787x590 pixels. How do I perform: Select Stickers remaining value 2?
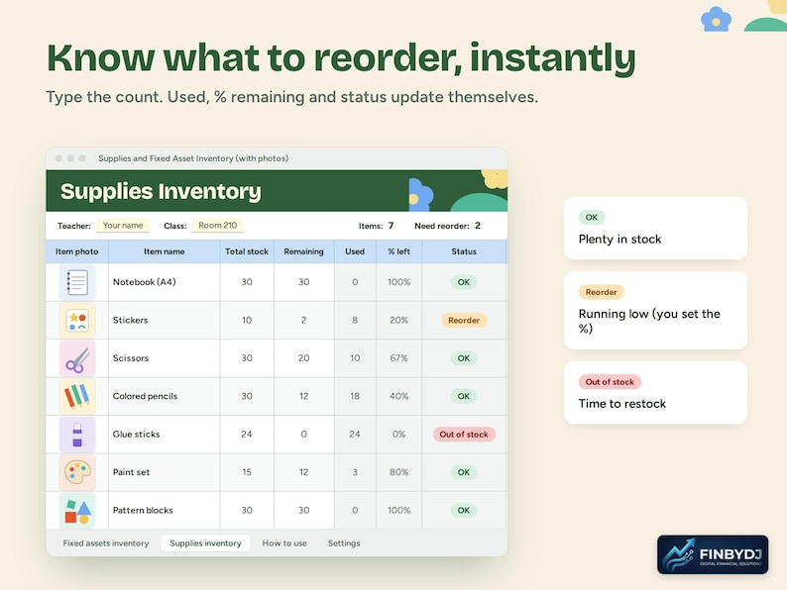tap(303, 321)
